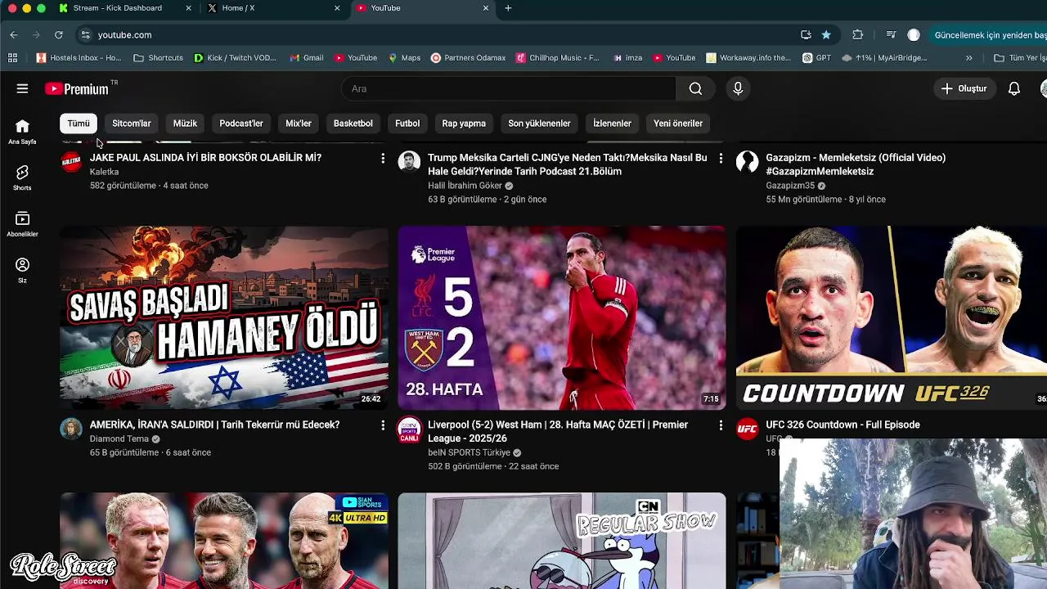The width and height of the screenshot is (1047, 589).
Task: Select the Mix'ler filter chip
Action: [299, 124]
